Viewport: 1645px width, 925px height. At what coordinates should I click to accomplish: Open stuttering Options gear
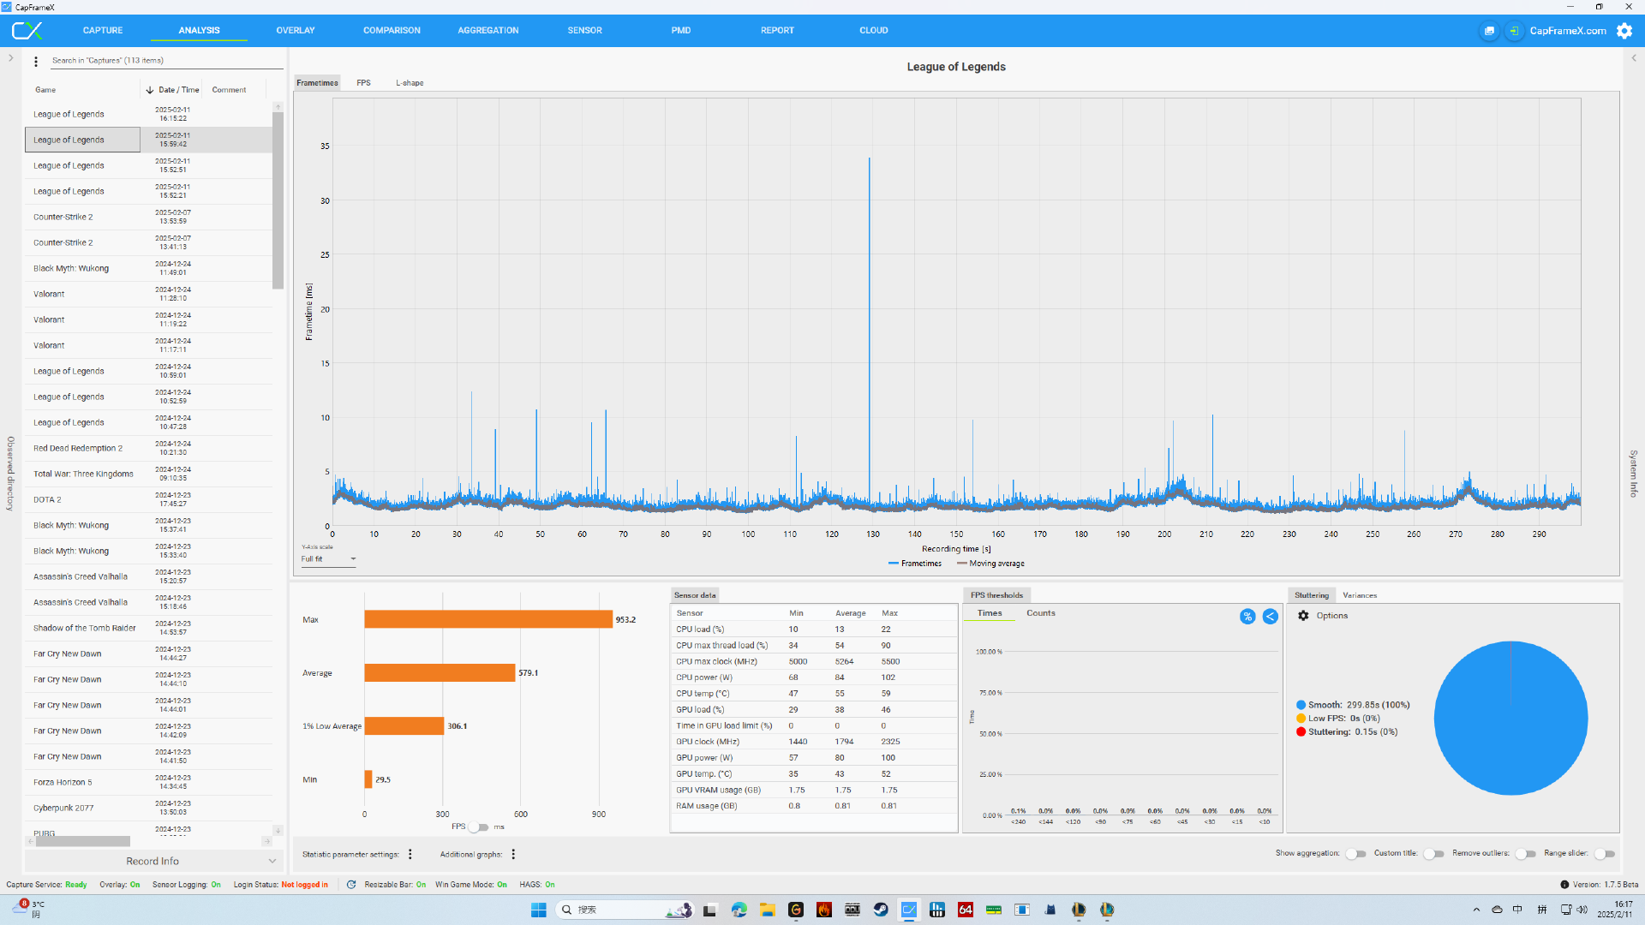point(1303,616)
